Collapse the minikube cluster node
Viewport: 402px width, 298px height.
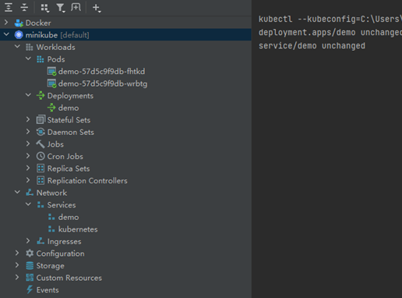point(6,34)
